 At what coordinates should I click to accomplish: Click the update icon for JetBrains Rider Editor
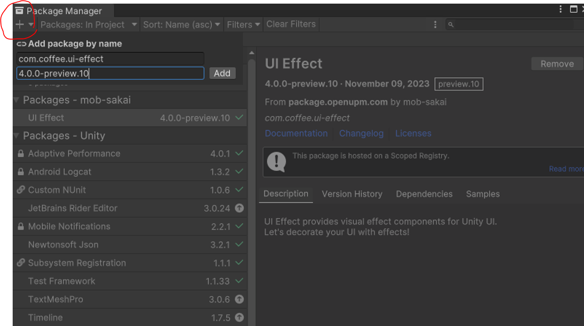(x=239, y=208)
